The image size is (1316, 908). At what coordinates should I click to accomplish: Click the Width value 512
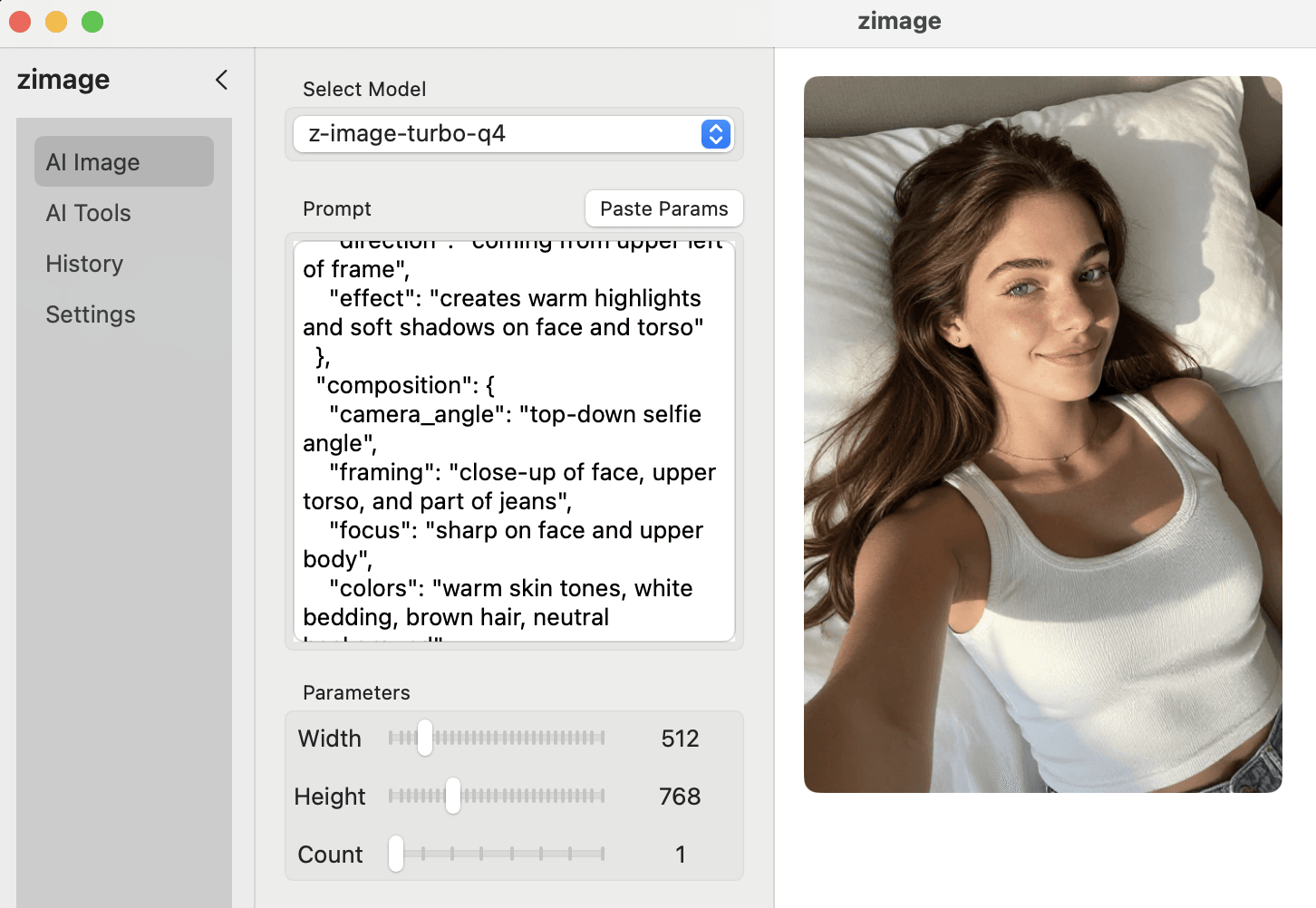[680, 739]
